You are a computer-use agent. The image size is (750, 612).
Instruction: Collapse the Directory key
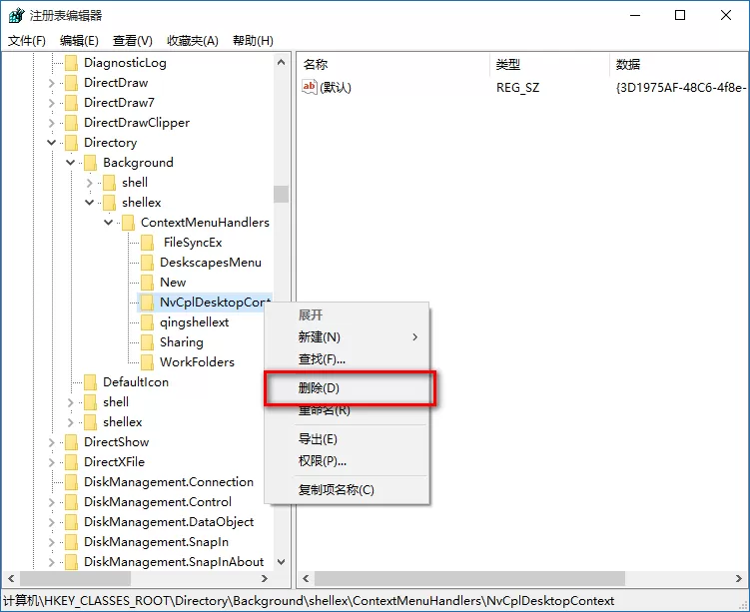tap(52, 143)
